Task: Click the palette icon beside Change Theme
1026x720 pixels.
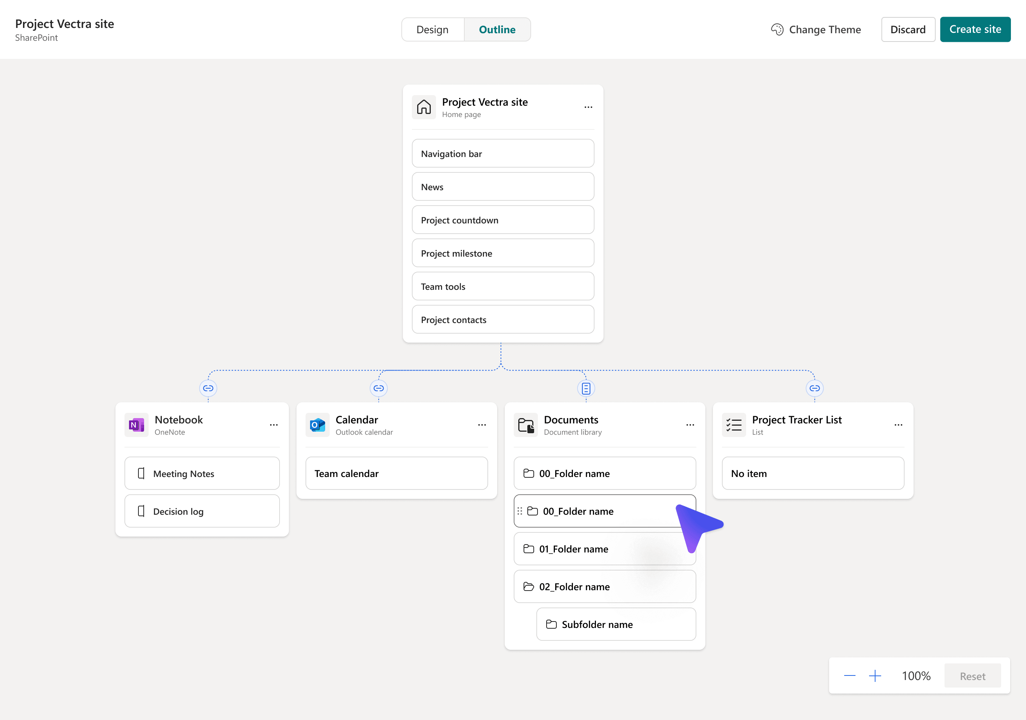Action: 777,29
